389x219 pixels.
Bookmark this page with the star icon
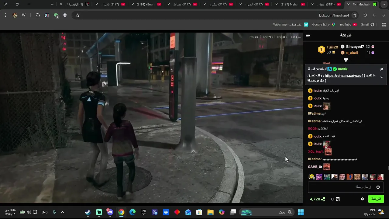(x=77, y=15)
